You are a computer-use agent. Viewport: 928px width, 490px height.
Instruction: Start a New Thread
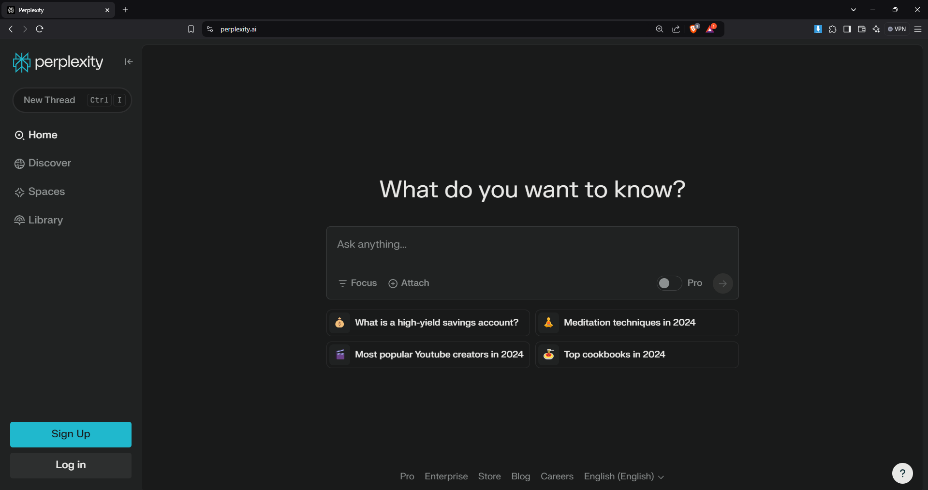click(72, 100)
